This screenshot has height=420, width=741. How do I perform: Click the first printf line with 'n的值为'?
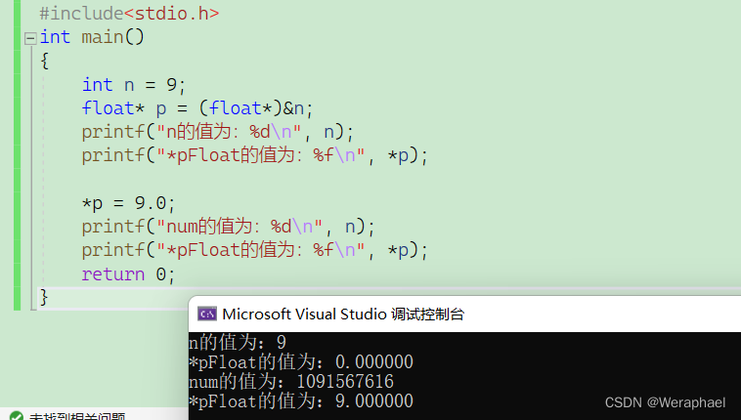[217, 132]
